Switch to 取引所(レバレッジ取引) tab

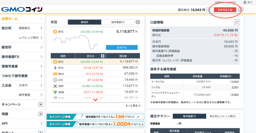click(223, 116)
